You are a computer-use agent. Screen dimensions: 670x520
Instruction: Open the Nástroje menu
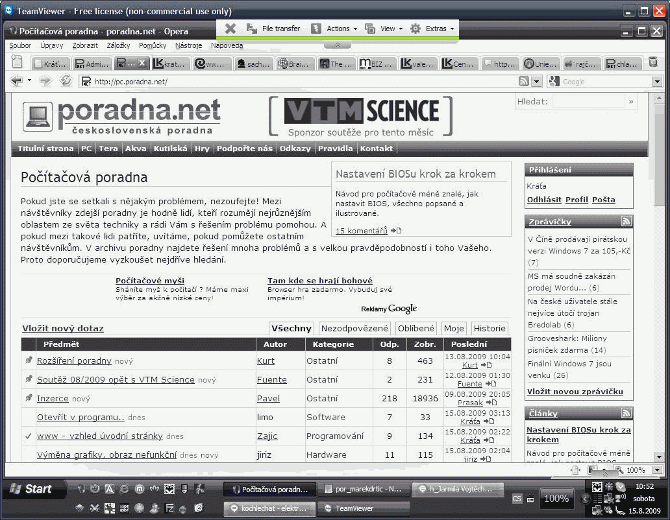(188, 45)
